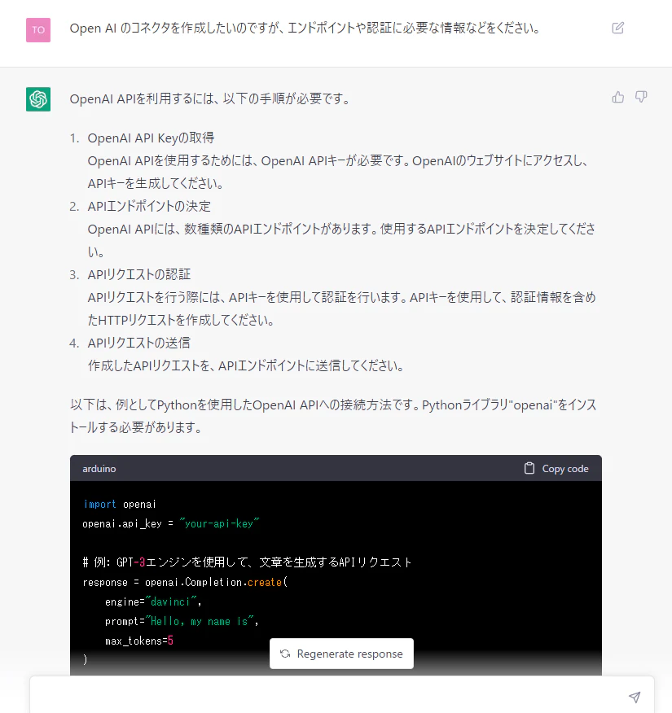Screen dimensions: 672x713
Task: Click the ChatGPT logo avatar
Action: point(38,99)
